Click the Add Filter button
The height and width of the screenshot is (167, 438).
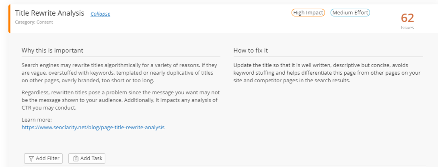(x=43, y=158)
